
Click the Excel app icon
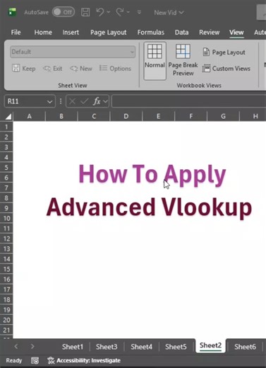12,12
